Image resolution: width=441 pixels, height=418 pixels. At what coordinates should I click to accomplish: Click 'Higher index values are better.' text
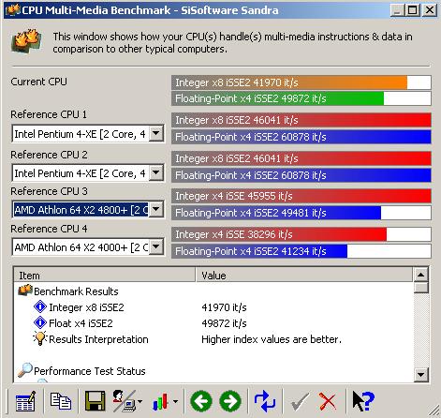tap(272, 339)
